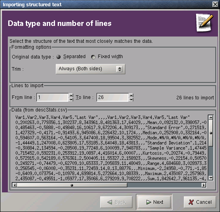This screenshot has height=212, width=220.
Task: Focus the To line input field
Action: (112, 97)
